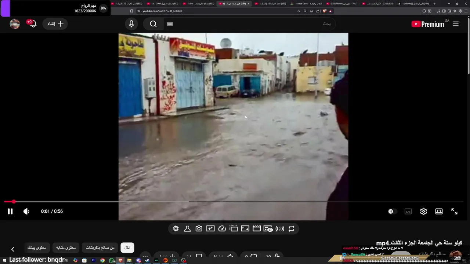Click the card-with-eye visibility icon

pos(268,229)
